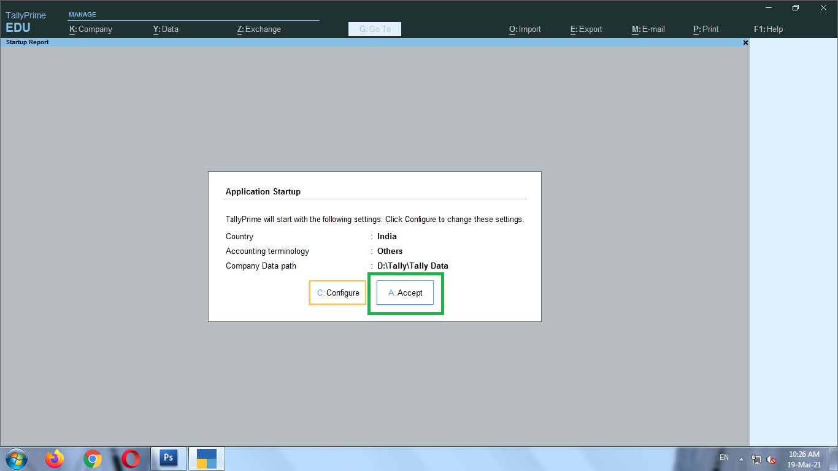Viewport: 838px width, 471px height.
Task: Launch Firefox from the taskbar
Action: 55,459
